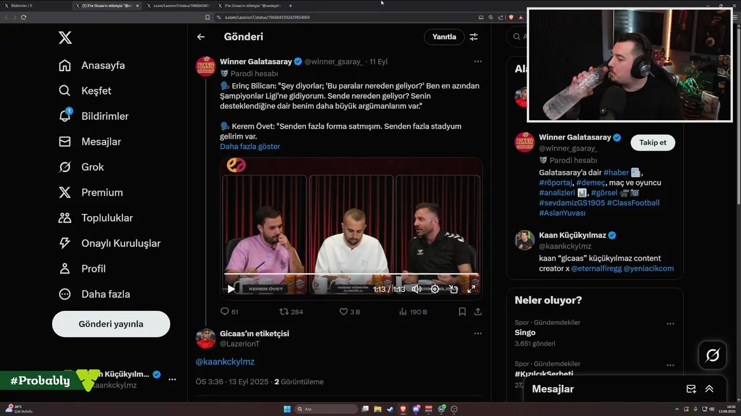Open the Mesajlar envelope icon in sidebar
Image resolution: width=741 pixels, height=416 pixels.
click(65, 142)
